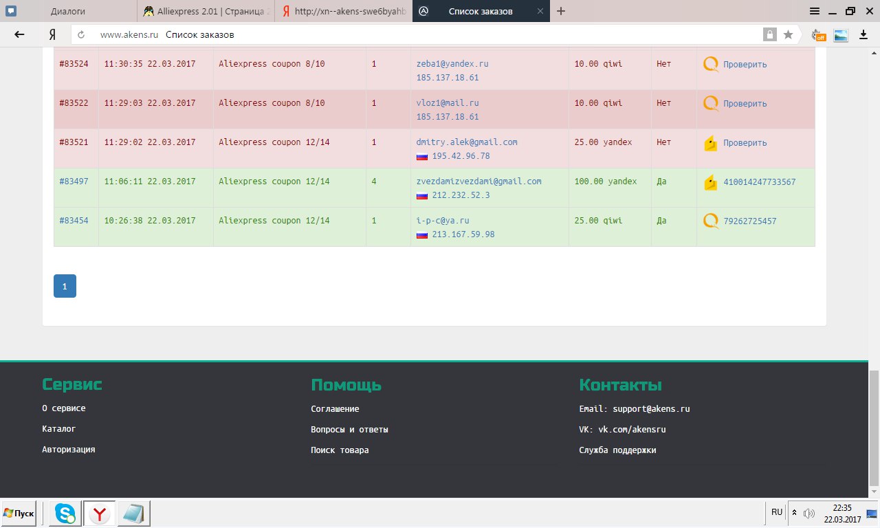Click the Skype icon in the taskbar

tap(65, 513)
